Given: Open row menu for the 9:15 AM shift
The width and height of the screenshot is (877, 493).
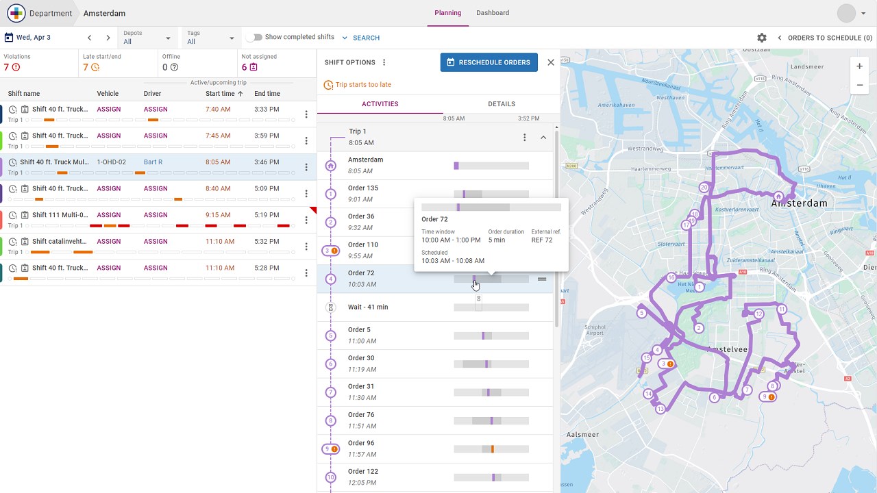Looking at the screenshot, I should pos(306,220).
